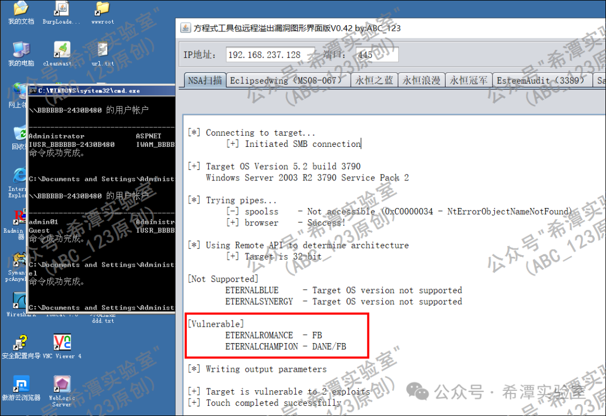Open the 我的文档 desktop icon
This screenshot has height=416, width=606.
tap(21, 12)
